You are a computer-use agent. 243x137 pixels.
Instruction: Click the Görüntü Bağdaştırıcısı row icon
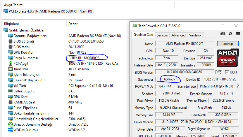click(x=11, y=36)
